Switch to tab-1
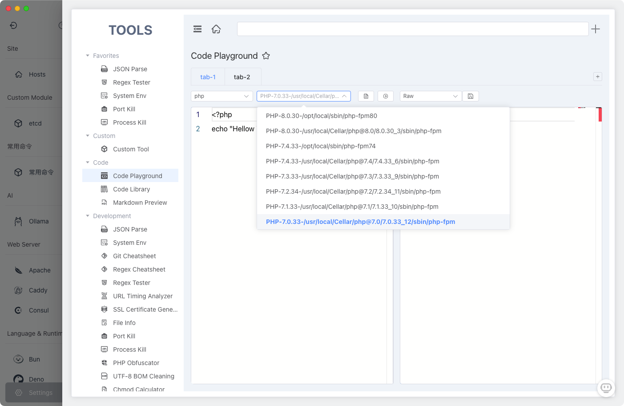 tap(208, 77)
